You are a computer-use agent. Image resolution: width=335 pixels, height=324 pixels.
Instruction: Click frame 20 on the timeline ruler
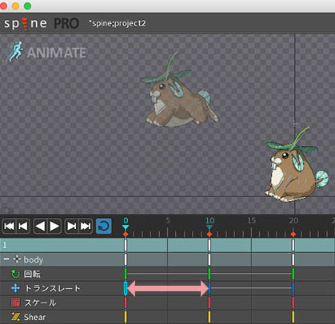(293, 221)
